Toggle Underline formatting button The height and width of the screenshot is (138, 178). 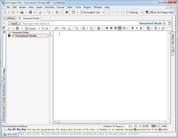(x=141, y=28)
